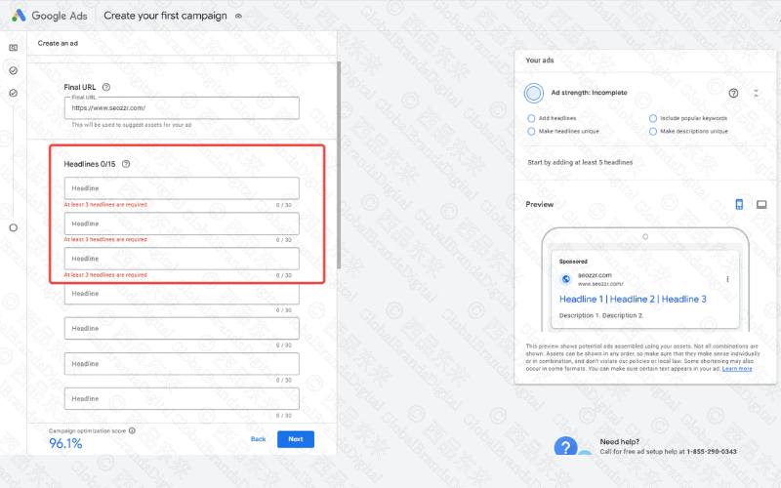Click the help icon beside Final URL

click(x=105, y=87)
